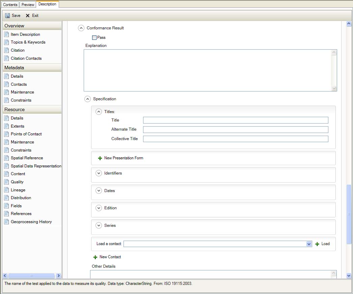Click the Topics & Keywords page icon

pyautogui.click(x=6, y=42)
